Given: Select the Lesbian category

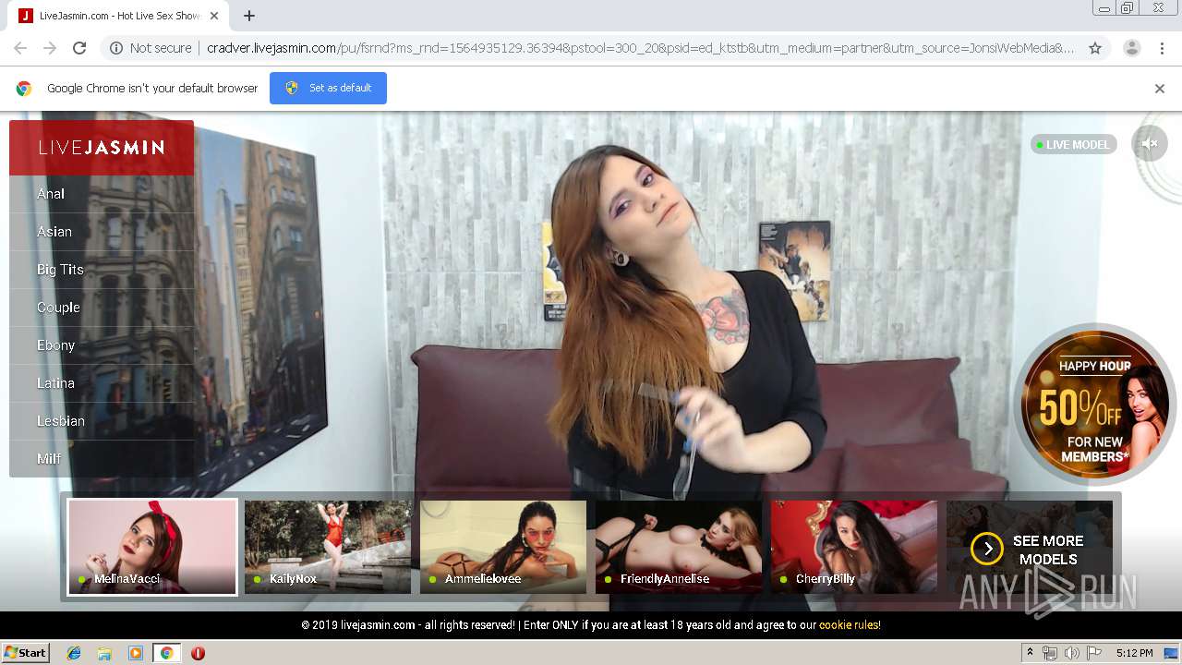Looking at the screenshot, I should click(102, 421).
